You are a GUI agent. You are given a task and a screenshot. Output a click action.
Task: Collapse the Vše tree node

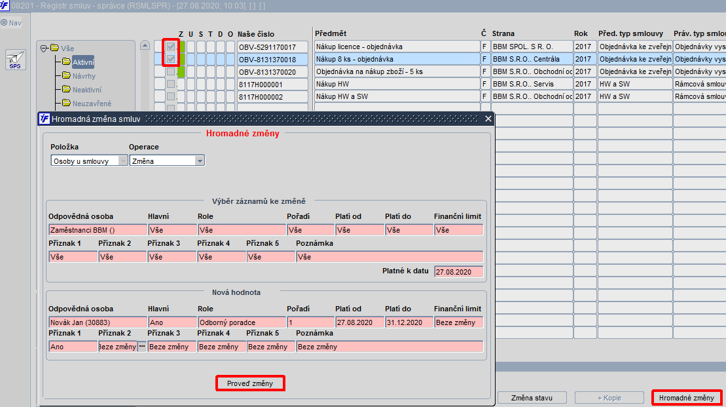point(44,48)
